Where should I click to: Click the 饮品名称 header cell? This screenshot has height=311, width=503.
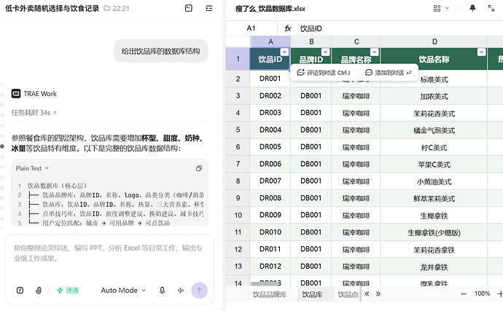(434, 59)
